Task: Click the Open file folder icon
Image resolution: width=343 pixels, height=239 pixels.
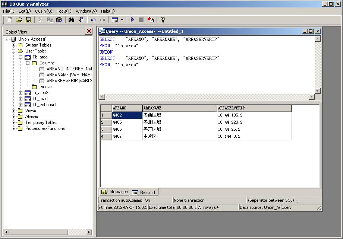Action: [x=19, y=20]
